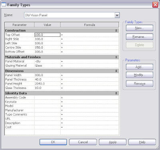Click the Formula column header
The width and height of the screenshot is (160, 150).
(90, 25)
